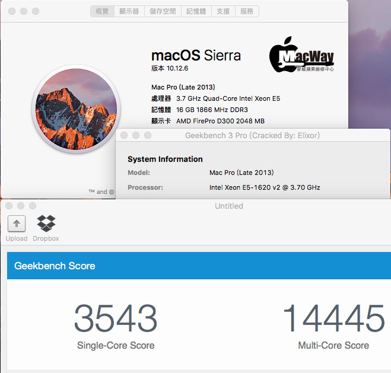Click the Dropbox icon in the toolbar
This screenshot has width=391, height=373.
[x=46, y=223]
